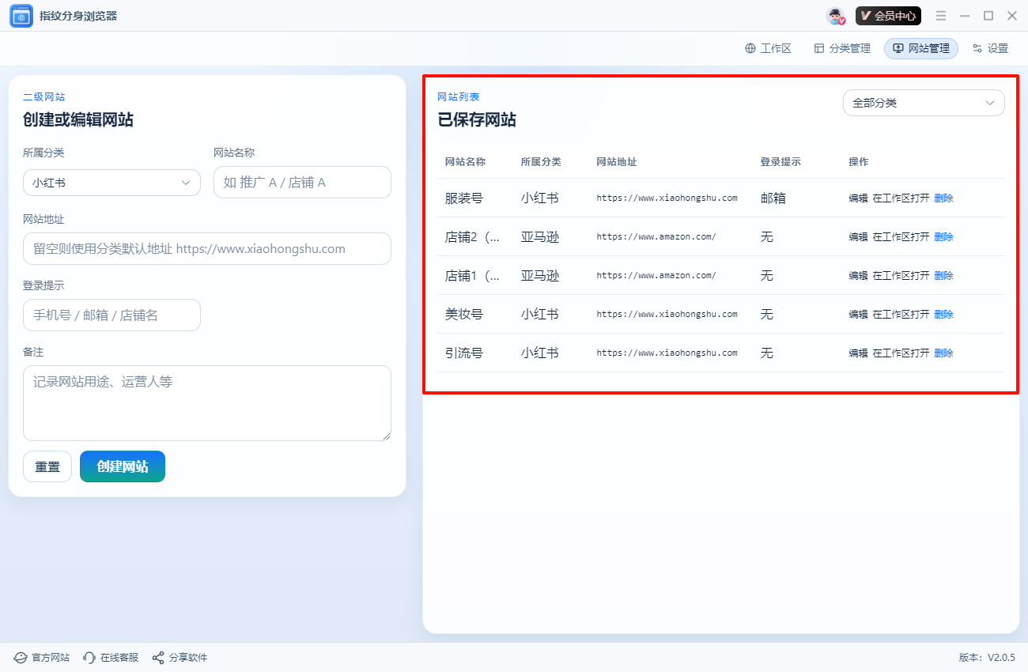Expand the 所属分类 dropdown showing 小红书
This screenshot has width=1028, height=672.
tap(111, 183)
